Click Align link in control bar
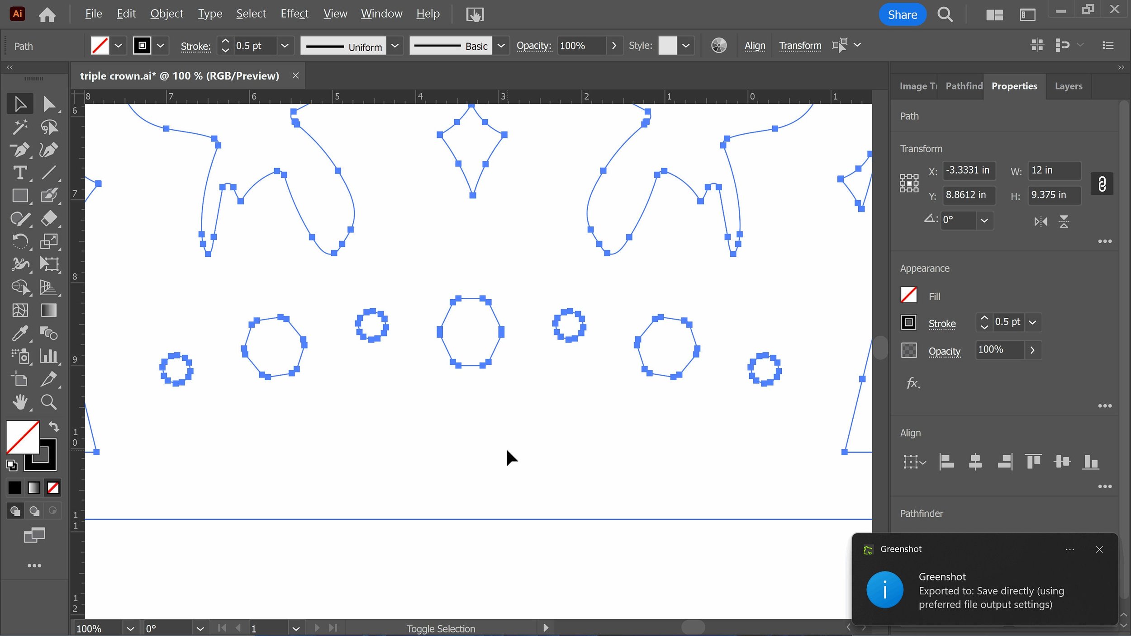Screen dimensions: 1131x636 [x=755, y=46]
